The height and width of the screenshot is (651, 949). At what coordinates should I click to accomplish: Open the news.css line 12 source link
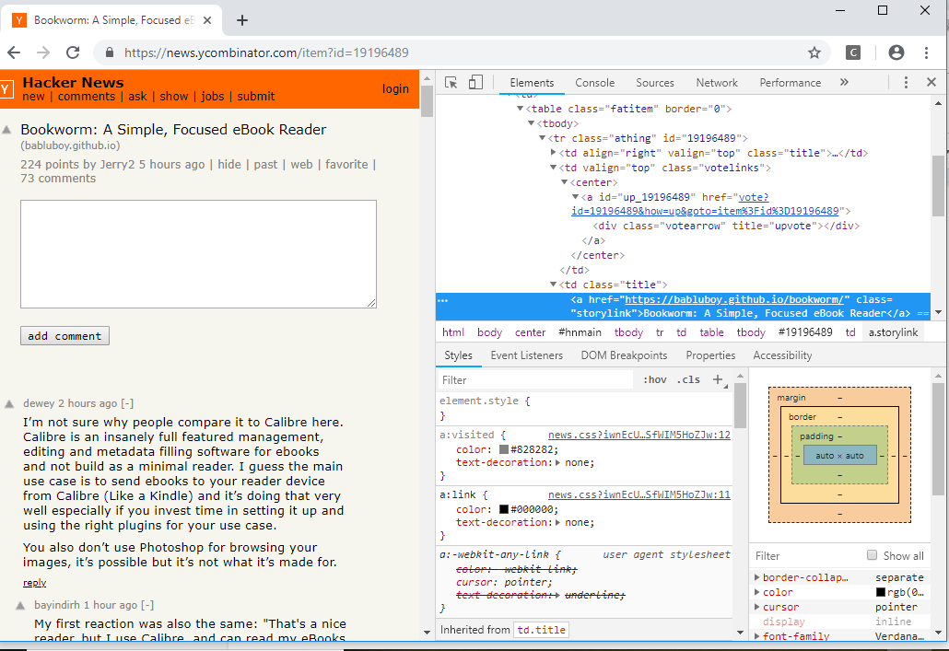639,435
